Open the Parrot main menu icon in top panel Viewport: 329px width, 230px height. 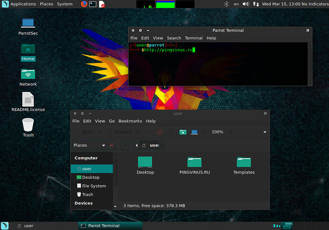5,4
